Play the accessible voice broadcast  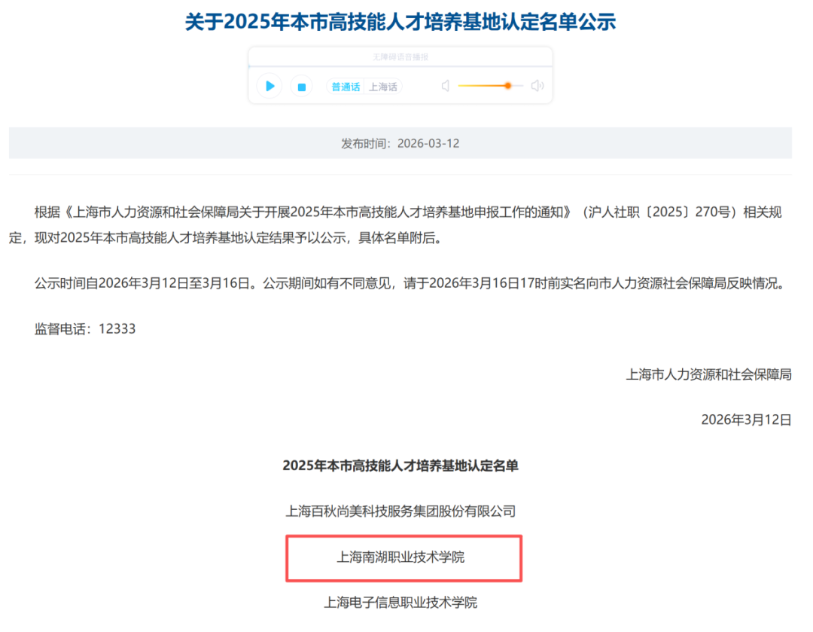click(x=269, y=86)
